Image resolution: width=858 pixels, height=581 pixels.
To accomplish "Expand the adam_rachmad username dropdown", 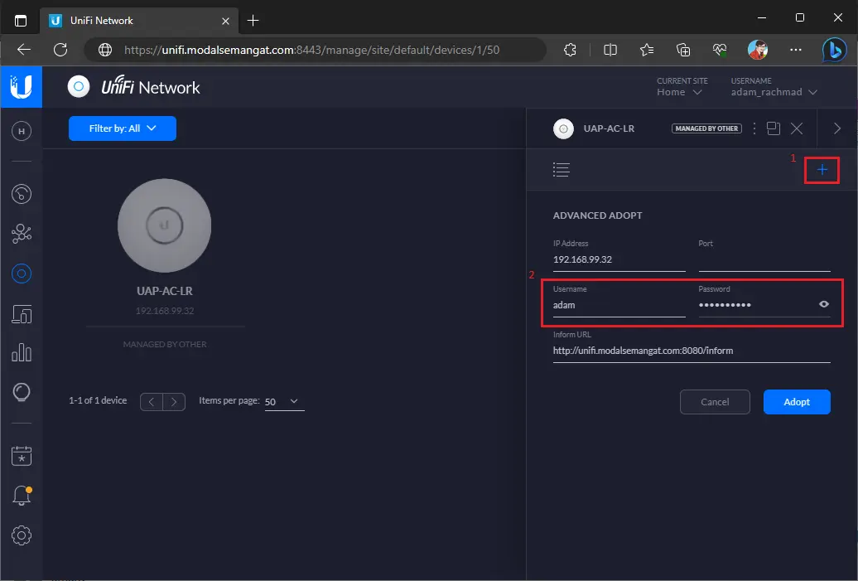I will (x=774, y=92).
